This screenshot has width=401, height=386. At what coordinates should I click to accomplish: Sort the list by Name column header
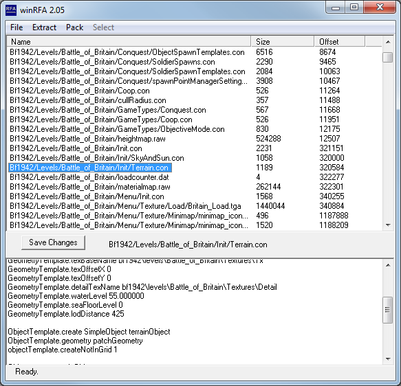(129, 42)
